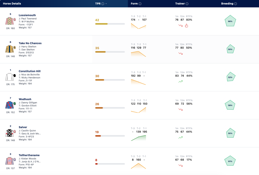Click Wodhooh's form sparkline chart
This screenshot has height=175, width=259.
pos(138,110)
